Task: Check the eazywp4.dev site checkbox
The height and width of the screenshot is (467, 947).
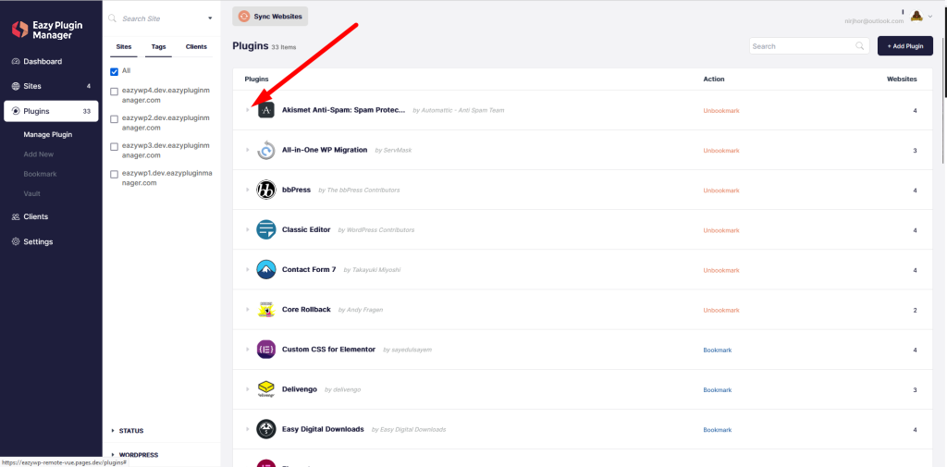Action: (114, 92)
